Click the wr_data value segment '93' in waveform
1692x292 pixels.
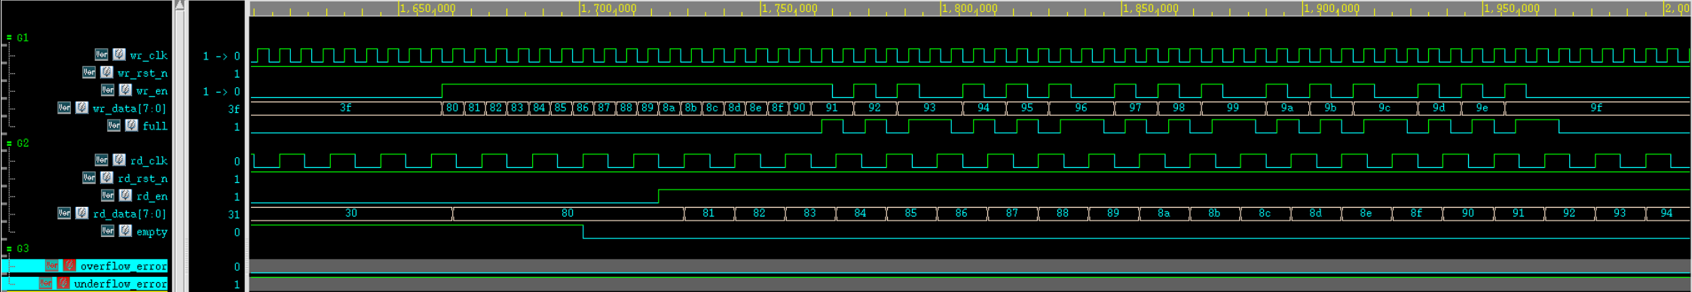coord(929,108)
